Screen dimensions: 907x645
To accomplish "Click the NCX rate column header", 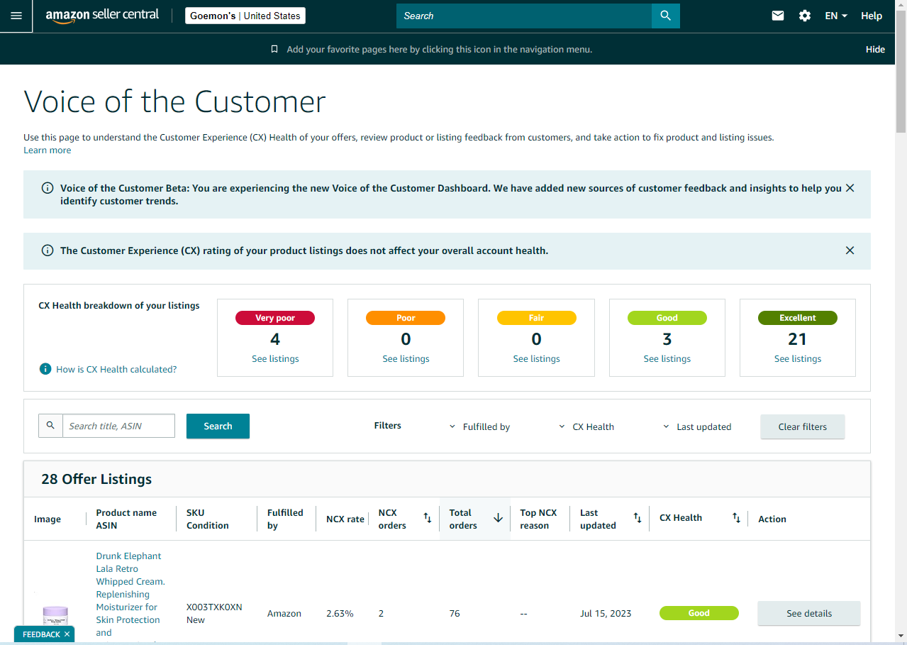I will click(x=345, y=519).
